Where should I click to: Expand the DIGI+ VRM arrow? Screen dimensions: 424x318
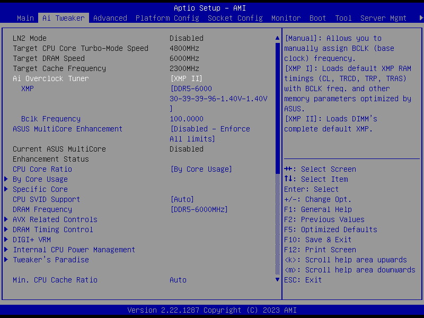(x=6, y=240)
